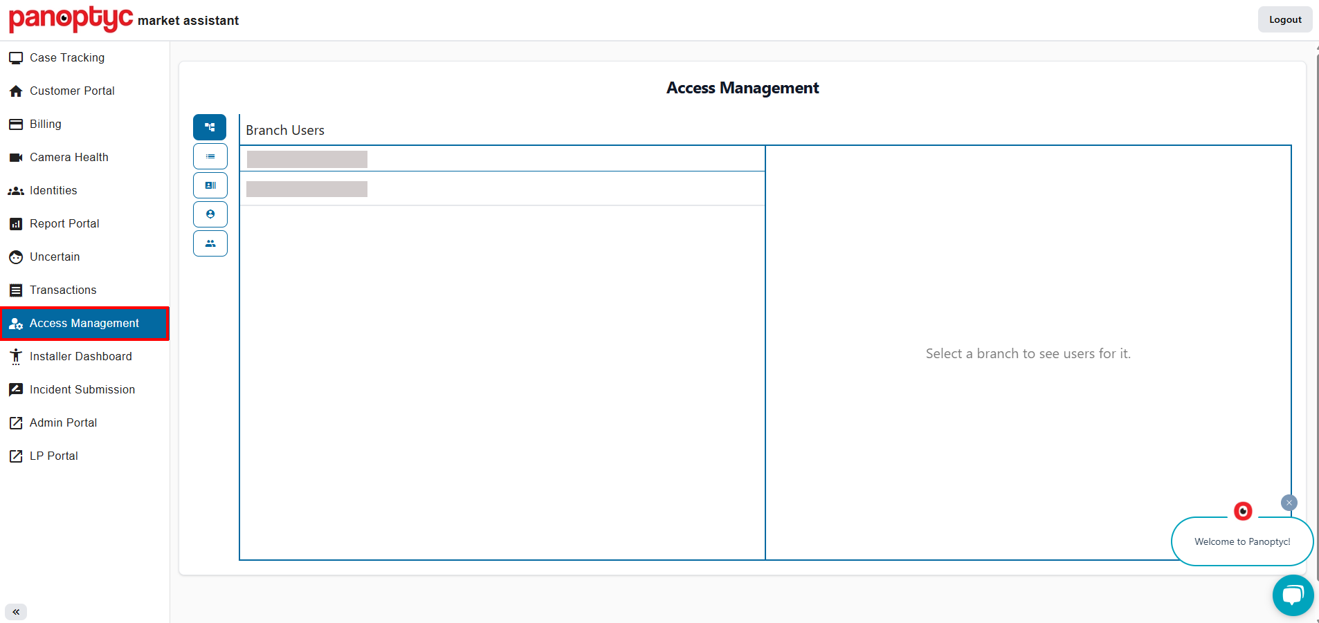The height and width of the screenshot is (623, 1319).
Task: Open the contact card view icon
Action: pos(210,185)
